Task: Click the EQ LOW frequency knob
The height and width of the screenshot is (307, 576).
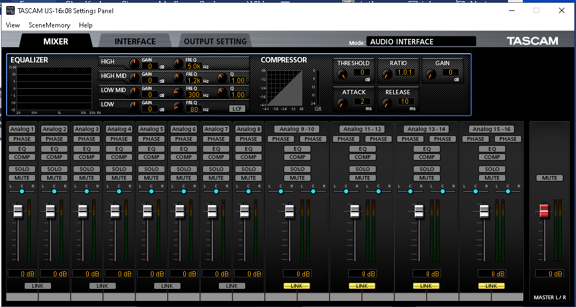Action: (178, 106)
